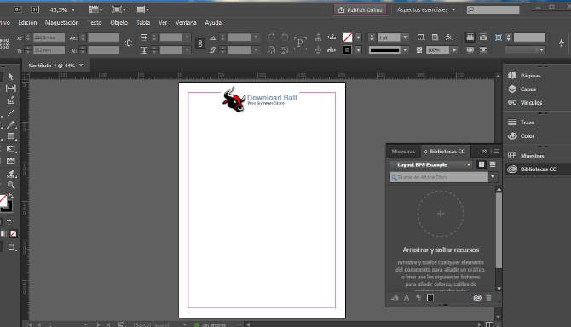Open the Trazo panel

point(521,123)
